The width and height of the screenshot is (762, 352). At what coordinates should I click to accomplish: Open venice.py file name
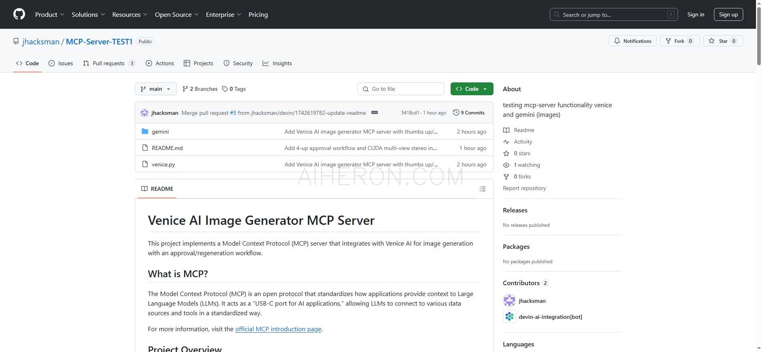(163, 164)
